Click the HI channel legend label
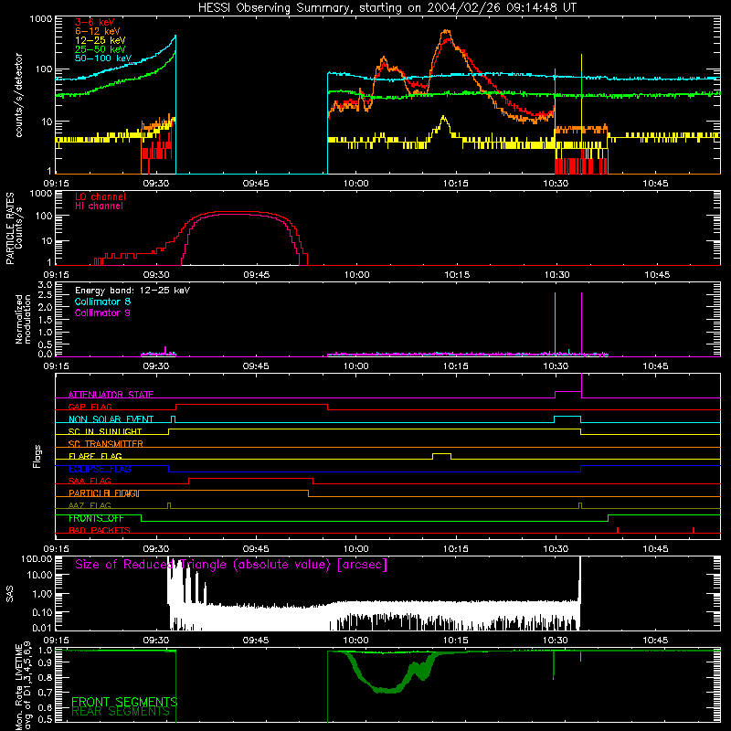 [x=99, y=207]
